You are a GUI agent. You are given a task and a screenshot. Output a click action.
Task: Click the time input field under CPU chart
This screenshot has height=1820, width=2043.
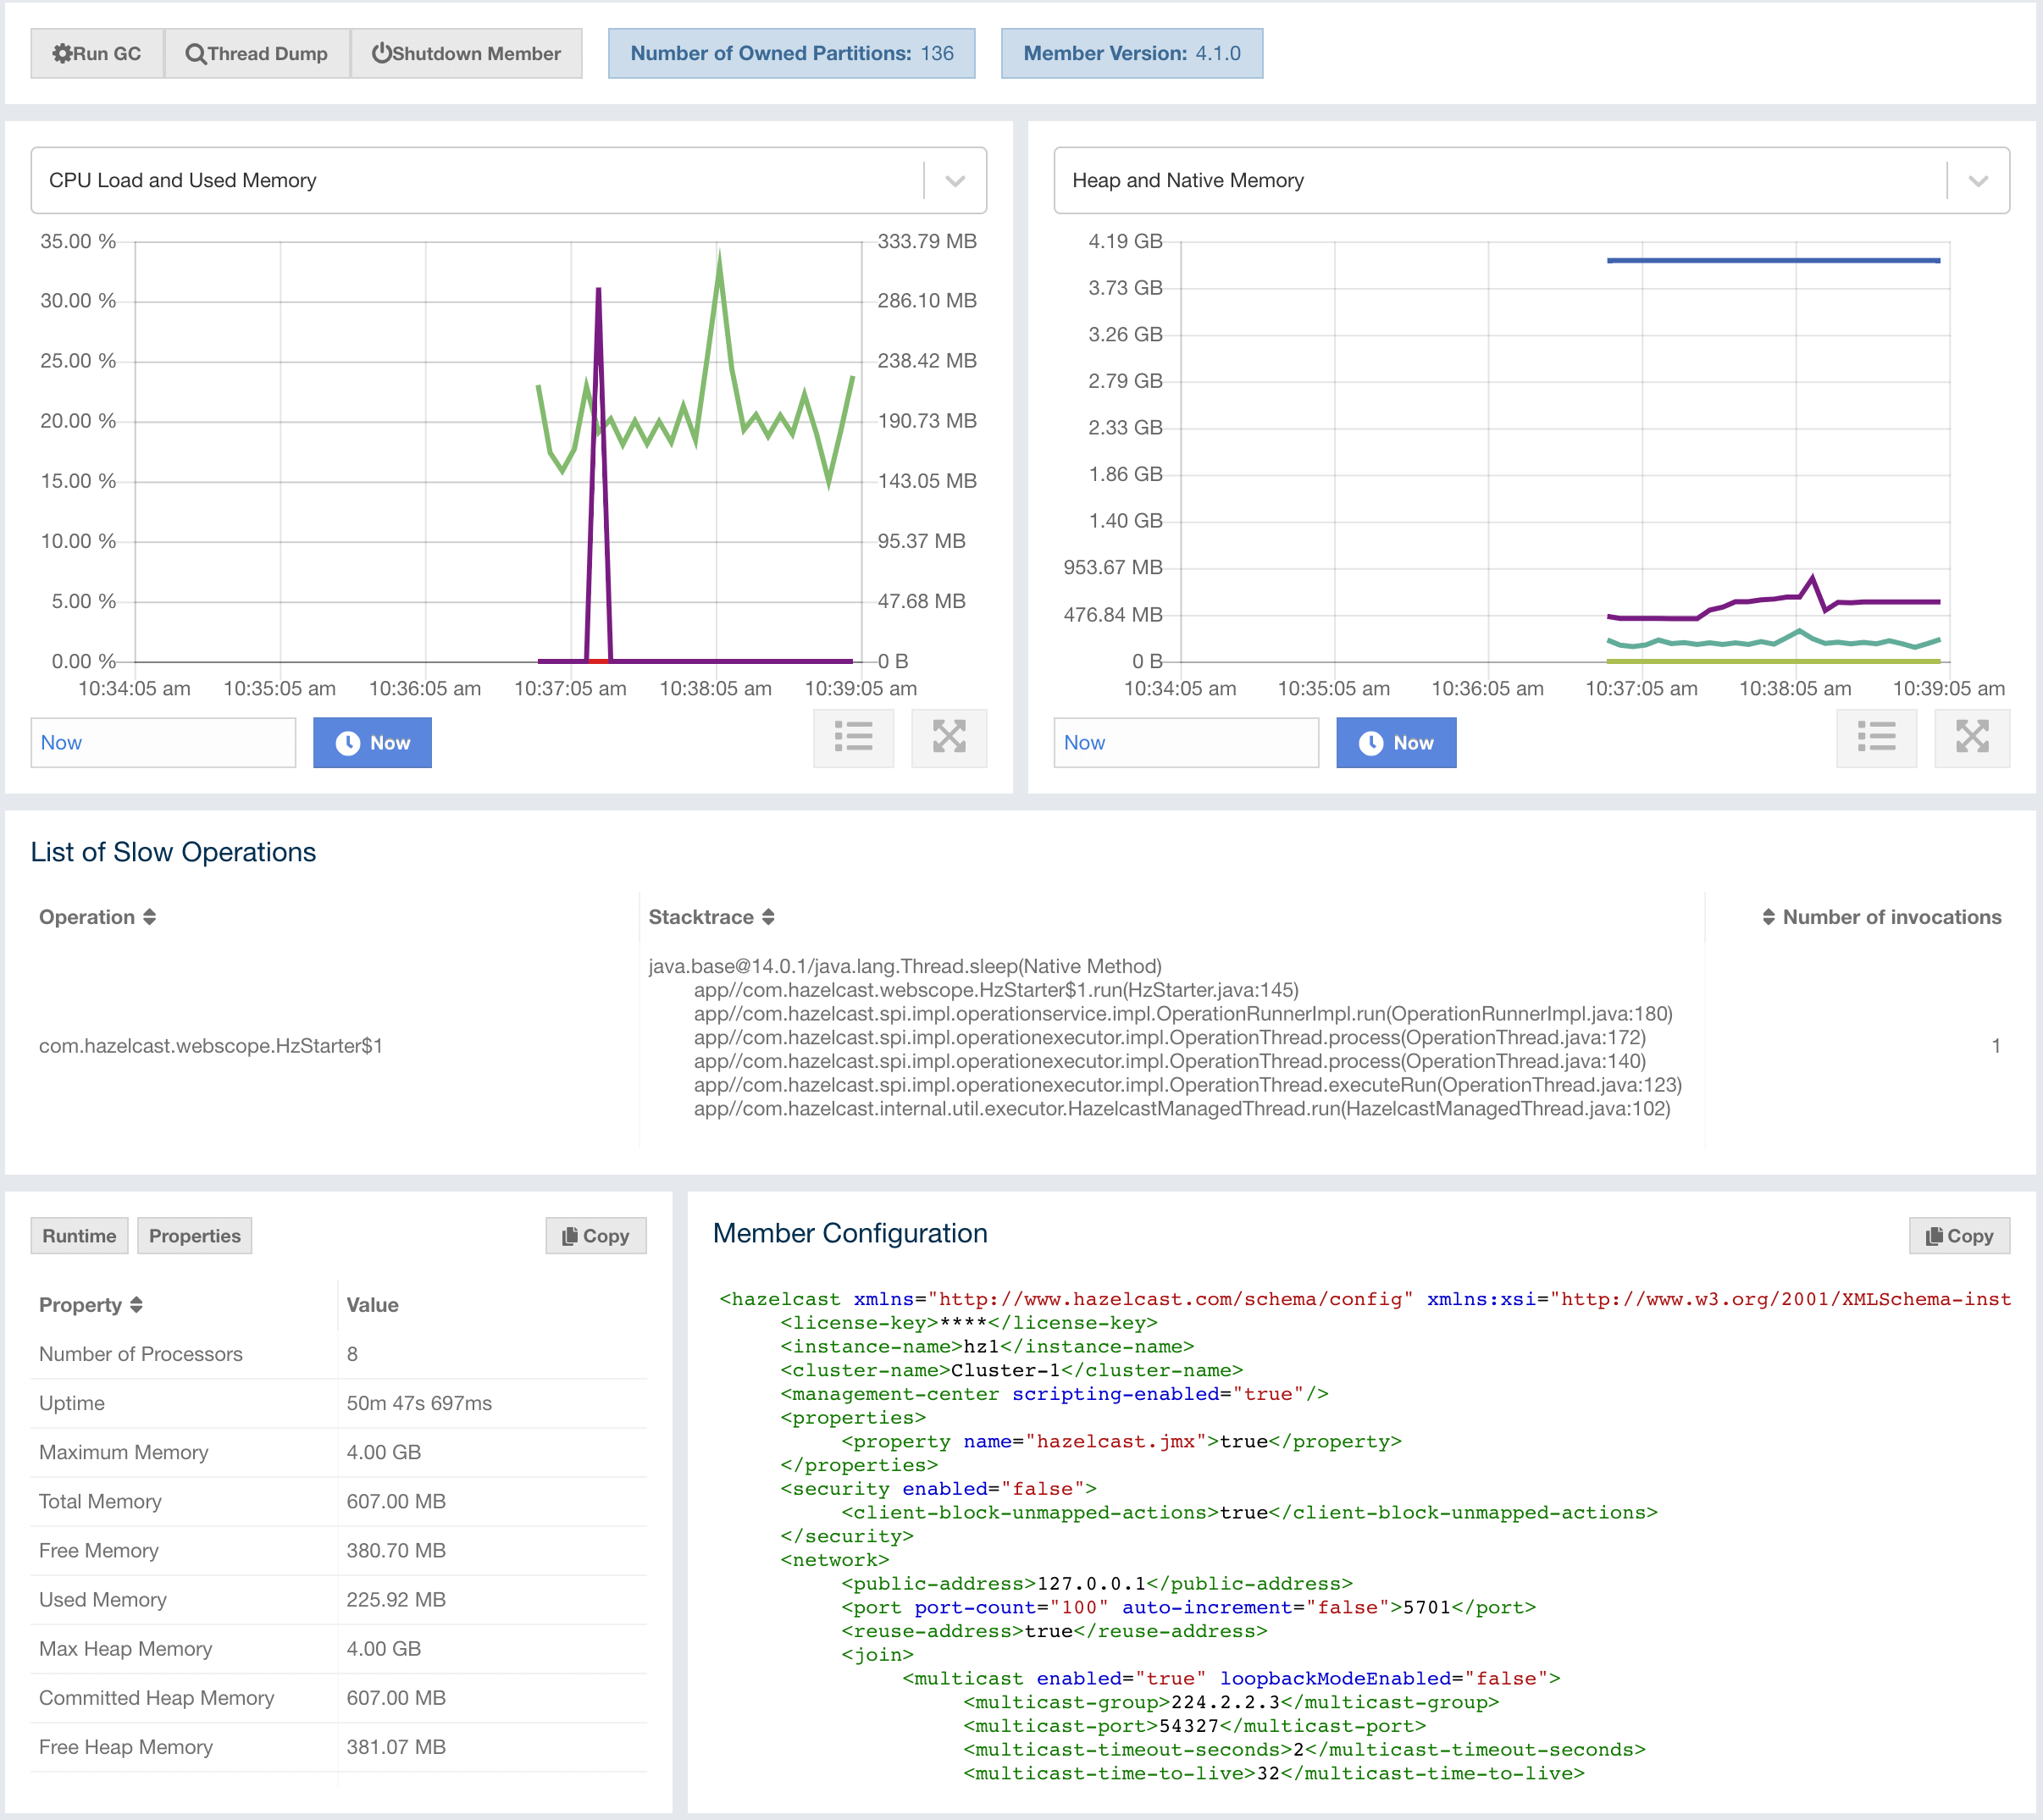[163, 743]
